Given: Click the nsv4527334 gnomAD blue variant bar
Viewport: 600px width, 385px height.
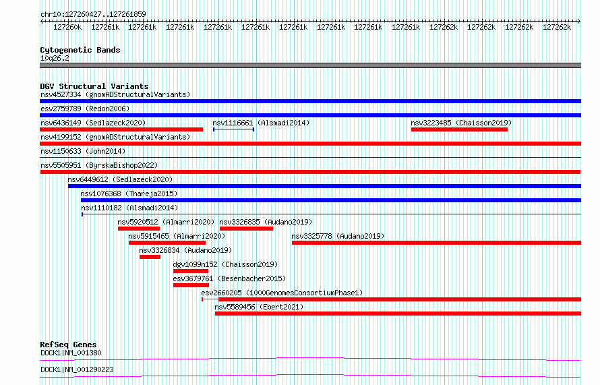Looking at the screenshot, I should [310, 101].
